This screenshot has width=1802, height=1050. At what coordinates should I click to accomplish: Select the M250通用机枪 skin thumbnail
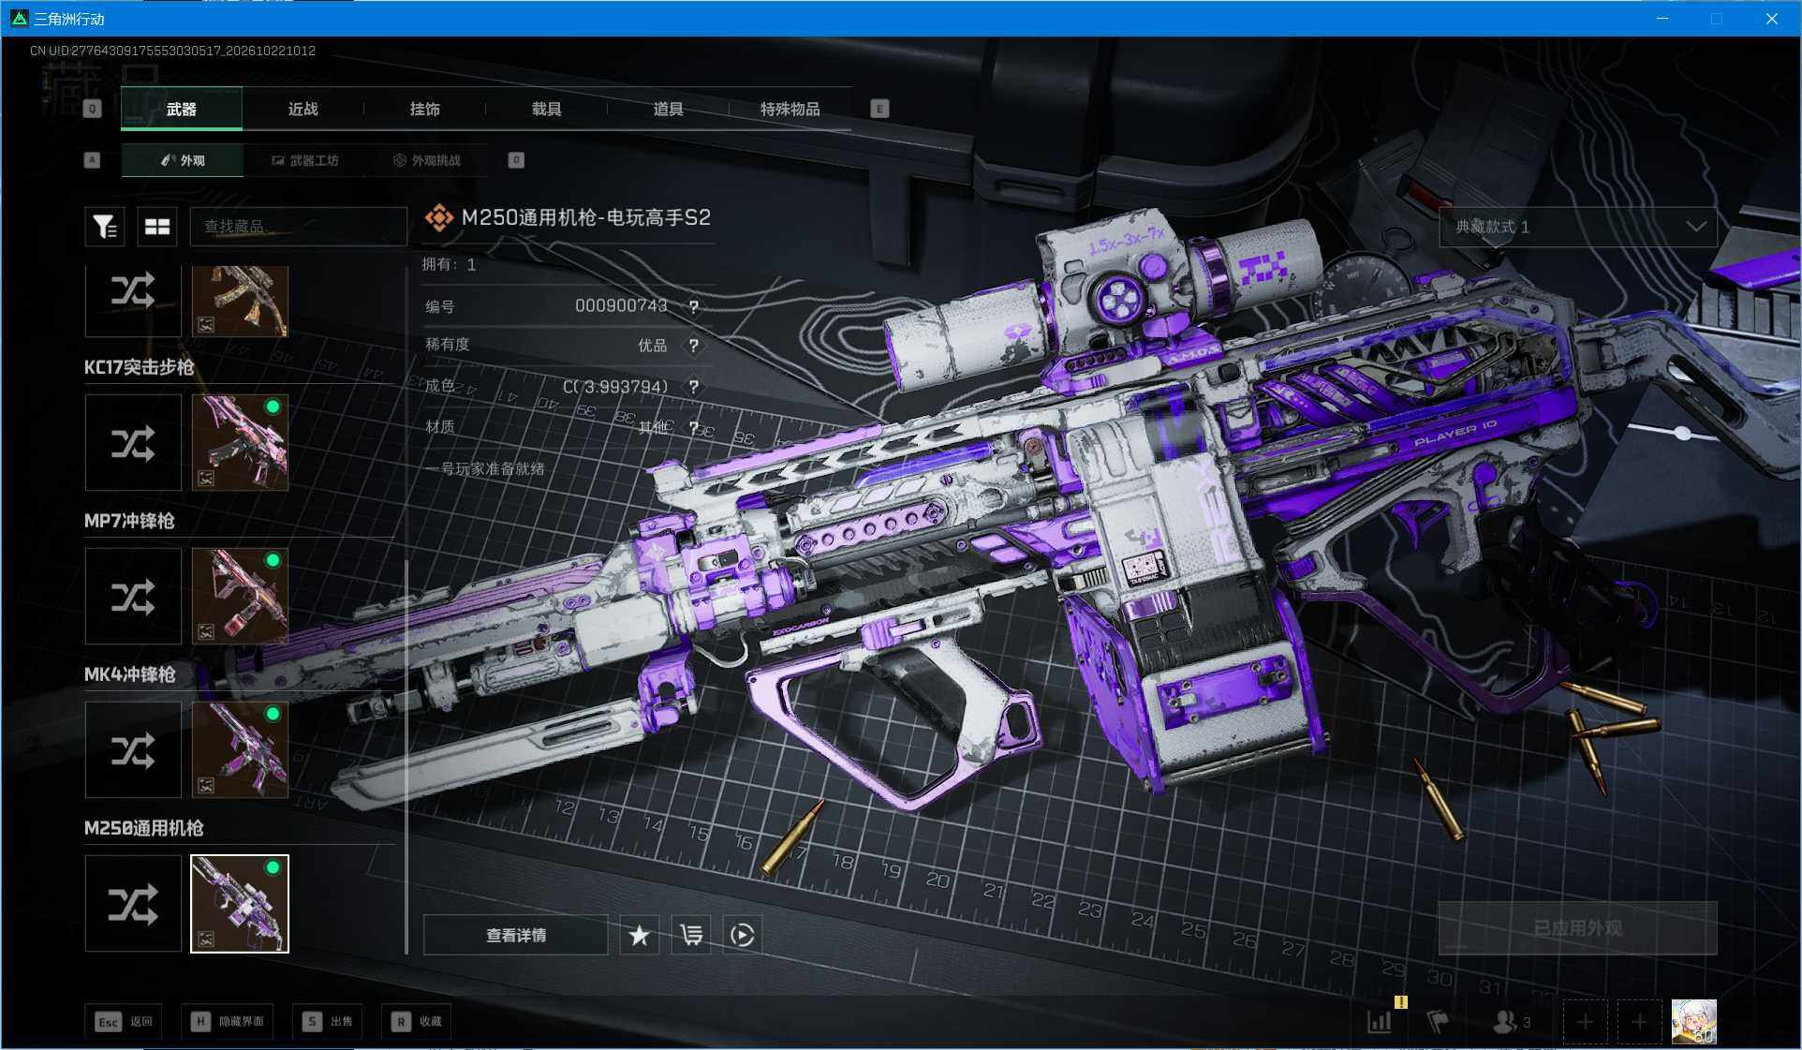(x=240, y=904)
